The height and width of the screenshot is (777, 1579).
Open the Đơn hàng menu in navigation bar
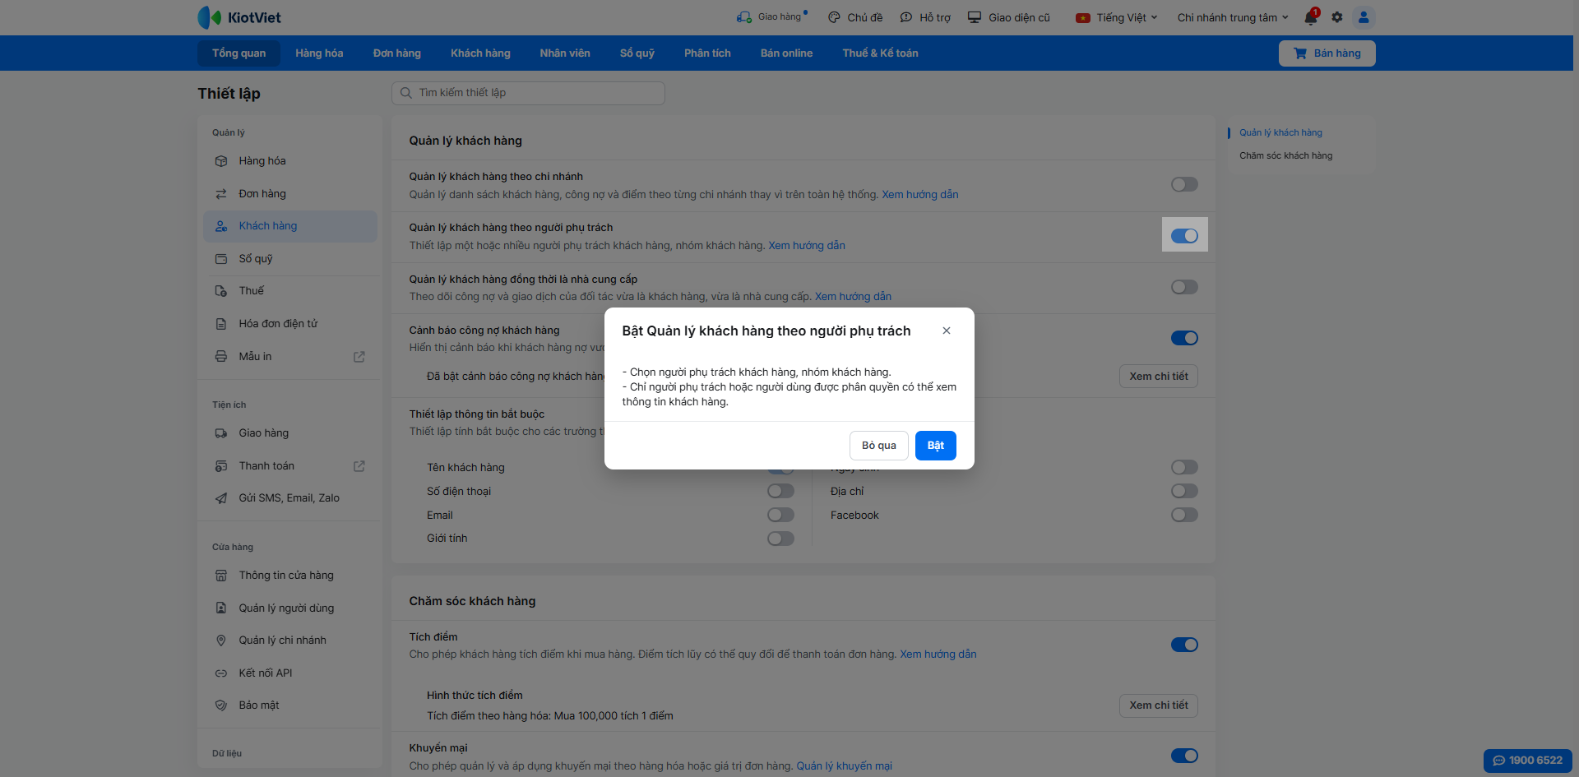click(x=397, y=53)
